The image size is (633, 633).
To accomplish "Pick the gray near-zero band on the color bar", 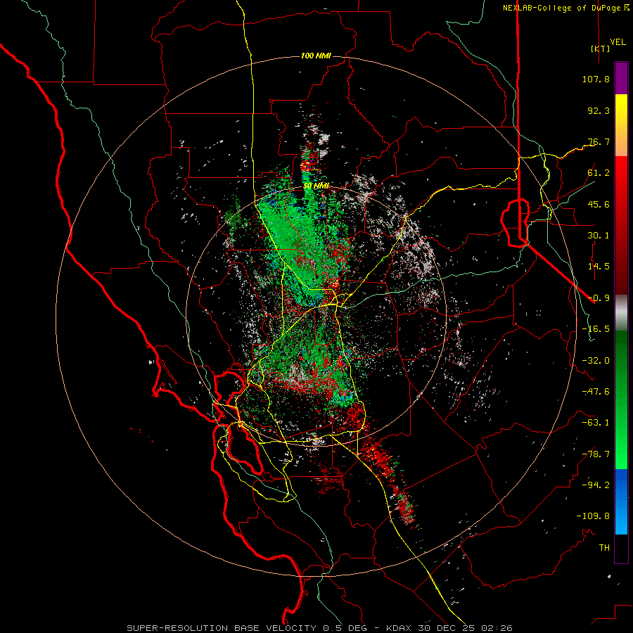I will 621,313.
